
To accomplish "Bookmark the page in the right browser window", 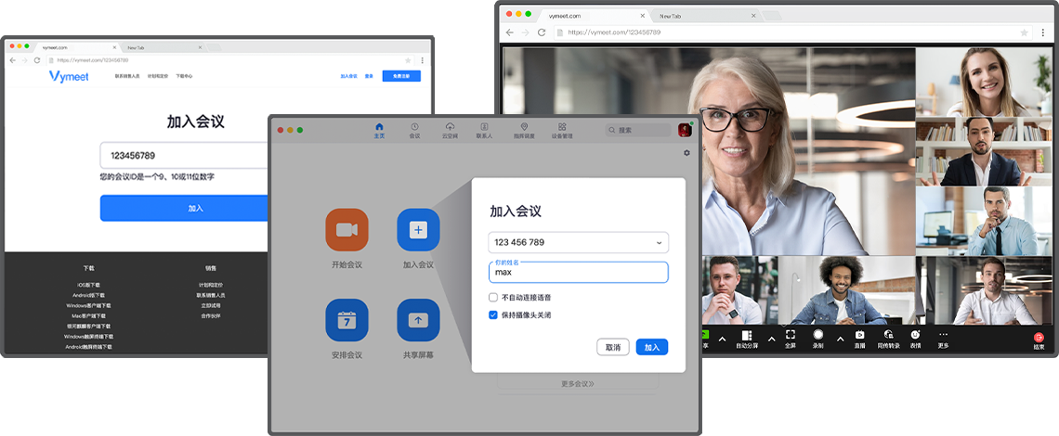I will [1024, 32].
